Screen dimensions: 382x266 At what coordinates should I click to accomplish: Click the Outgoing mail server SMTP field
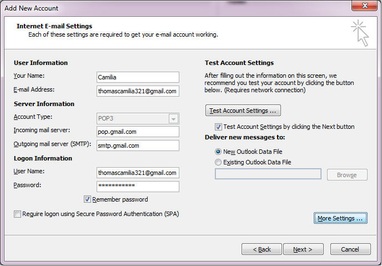137,145
